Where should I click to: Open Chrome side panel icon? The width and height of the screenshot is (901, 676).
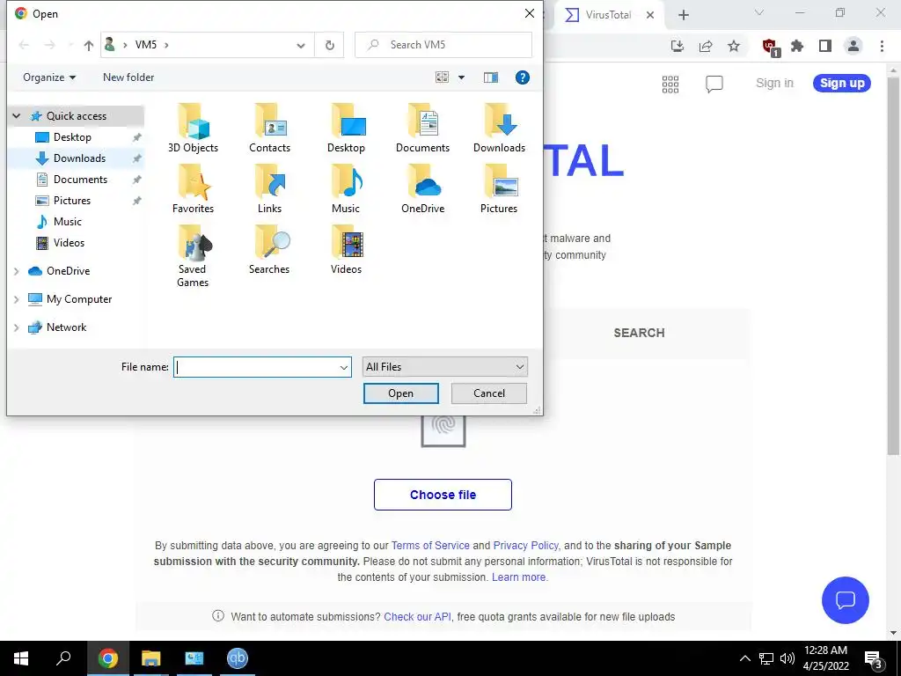825,46
